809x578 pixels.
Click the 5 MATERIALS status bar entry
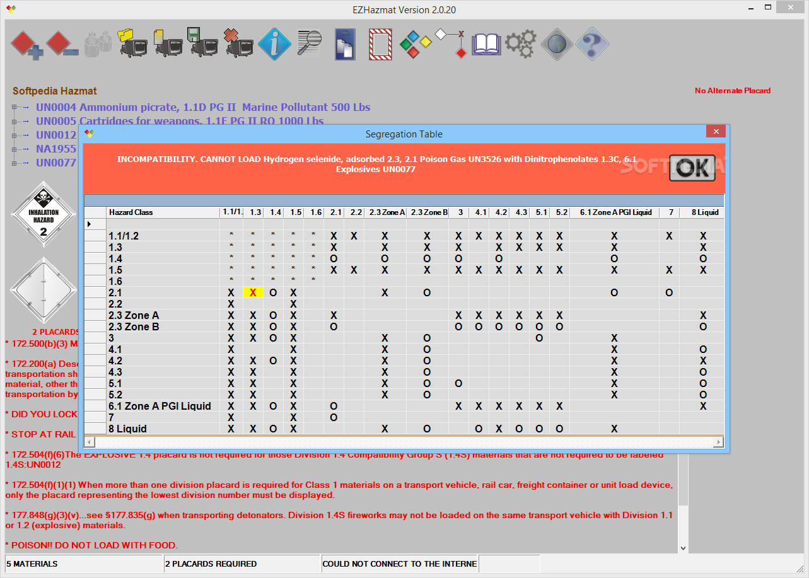pos(84,564)
